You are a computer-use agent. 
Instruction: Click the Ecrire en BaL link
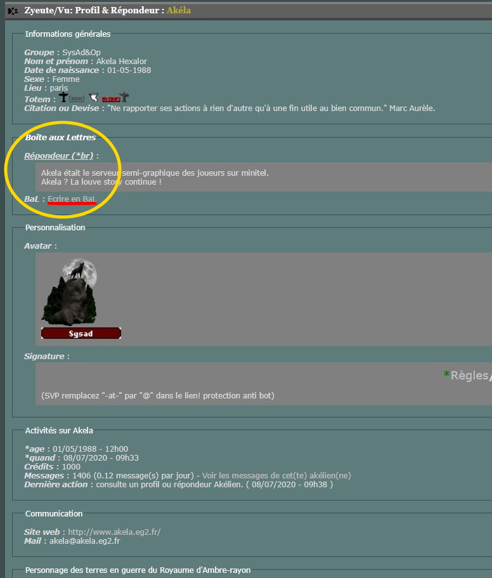tap(72, 199)
